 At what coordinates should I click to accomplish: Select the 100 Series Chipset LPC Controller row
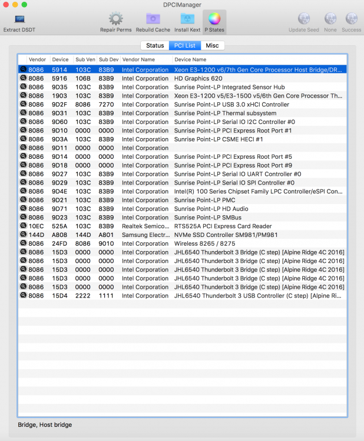183,191
